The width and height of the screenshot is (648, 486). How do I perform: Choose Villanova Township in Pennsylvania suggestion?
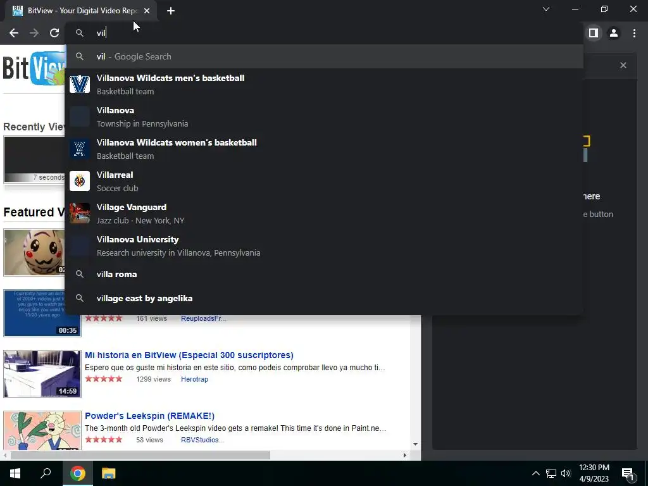pyautogui.click(x=324, y=116)
